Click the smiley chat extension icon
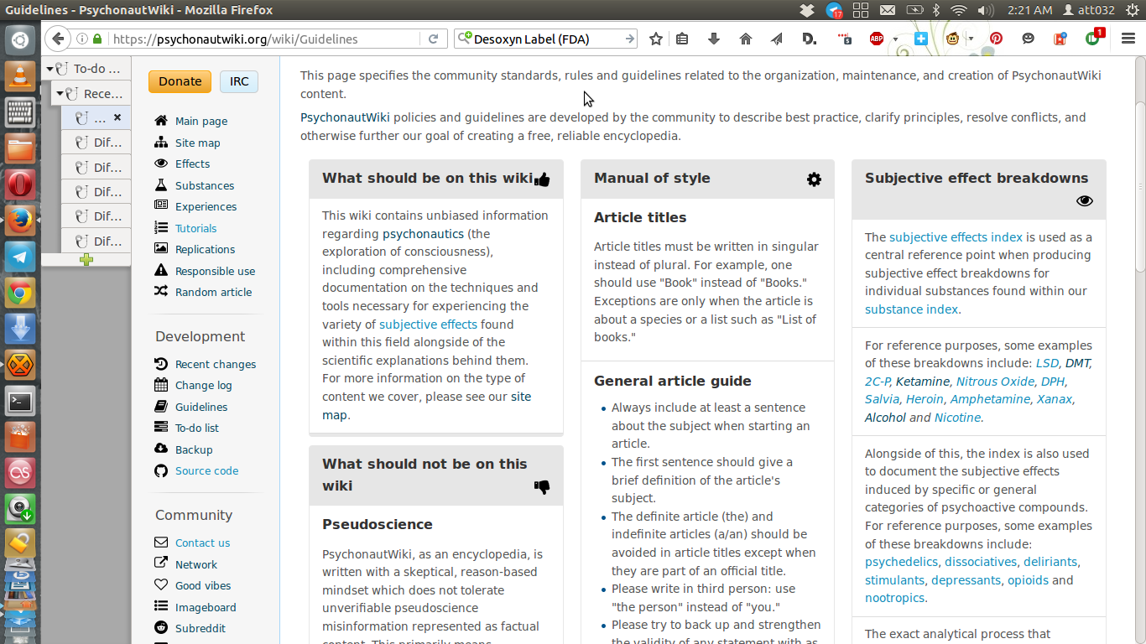The height and width of the screenshot is (644, 1146). coord(1029,39)
